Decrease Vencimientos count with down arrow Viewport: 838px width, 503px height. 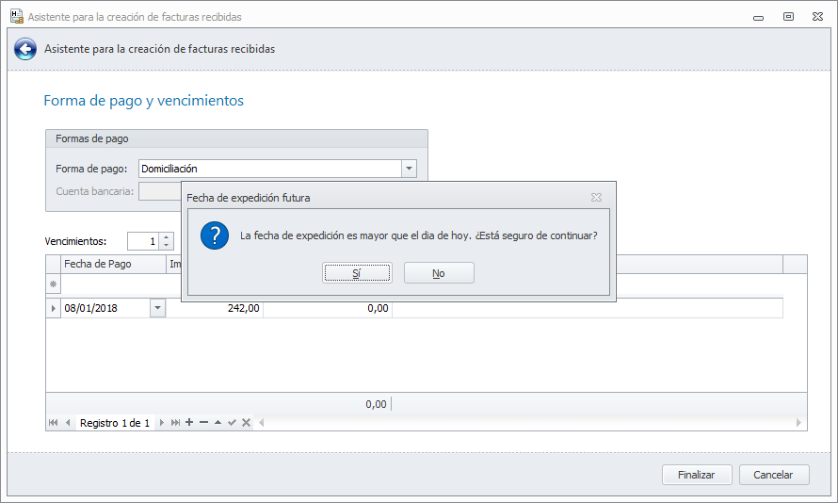pyautogui.click(x=167, y=245)
